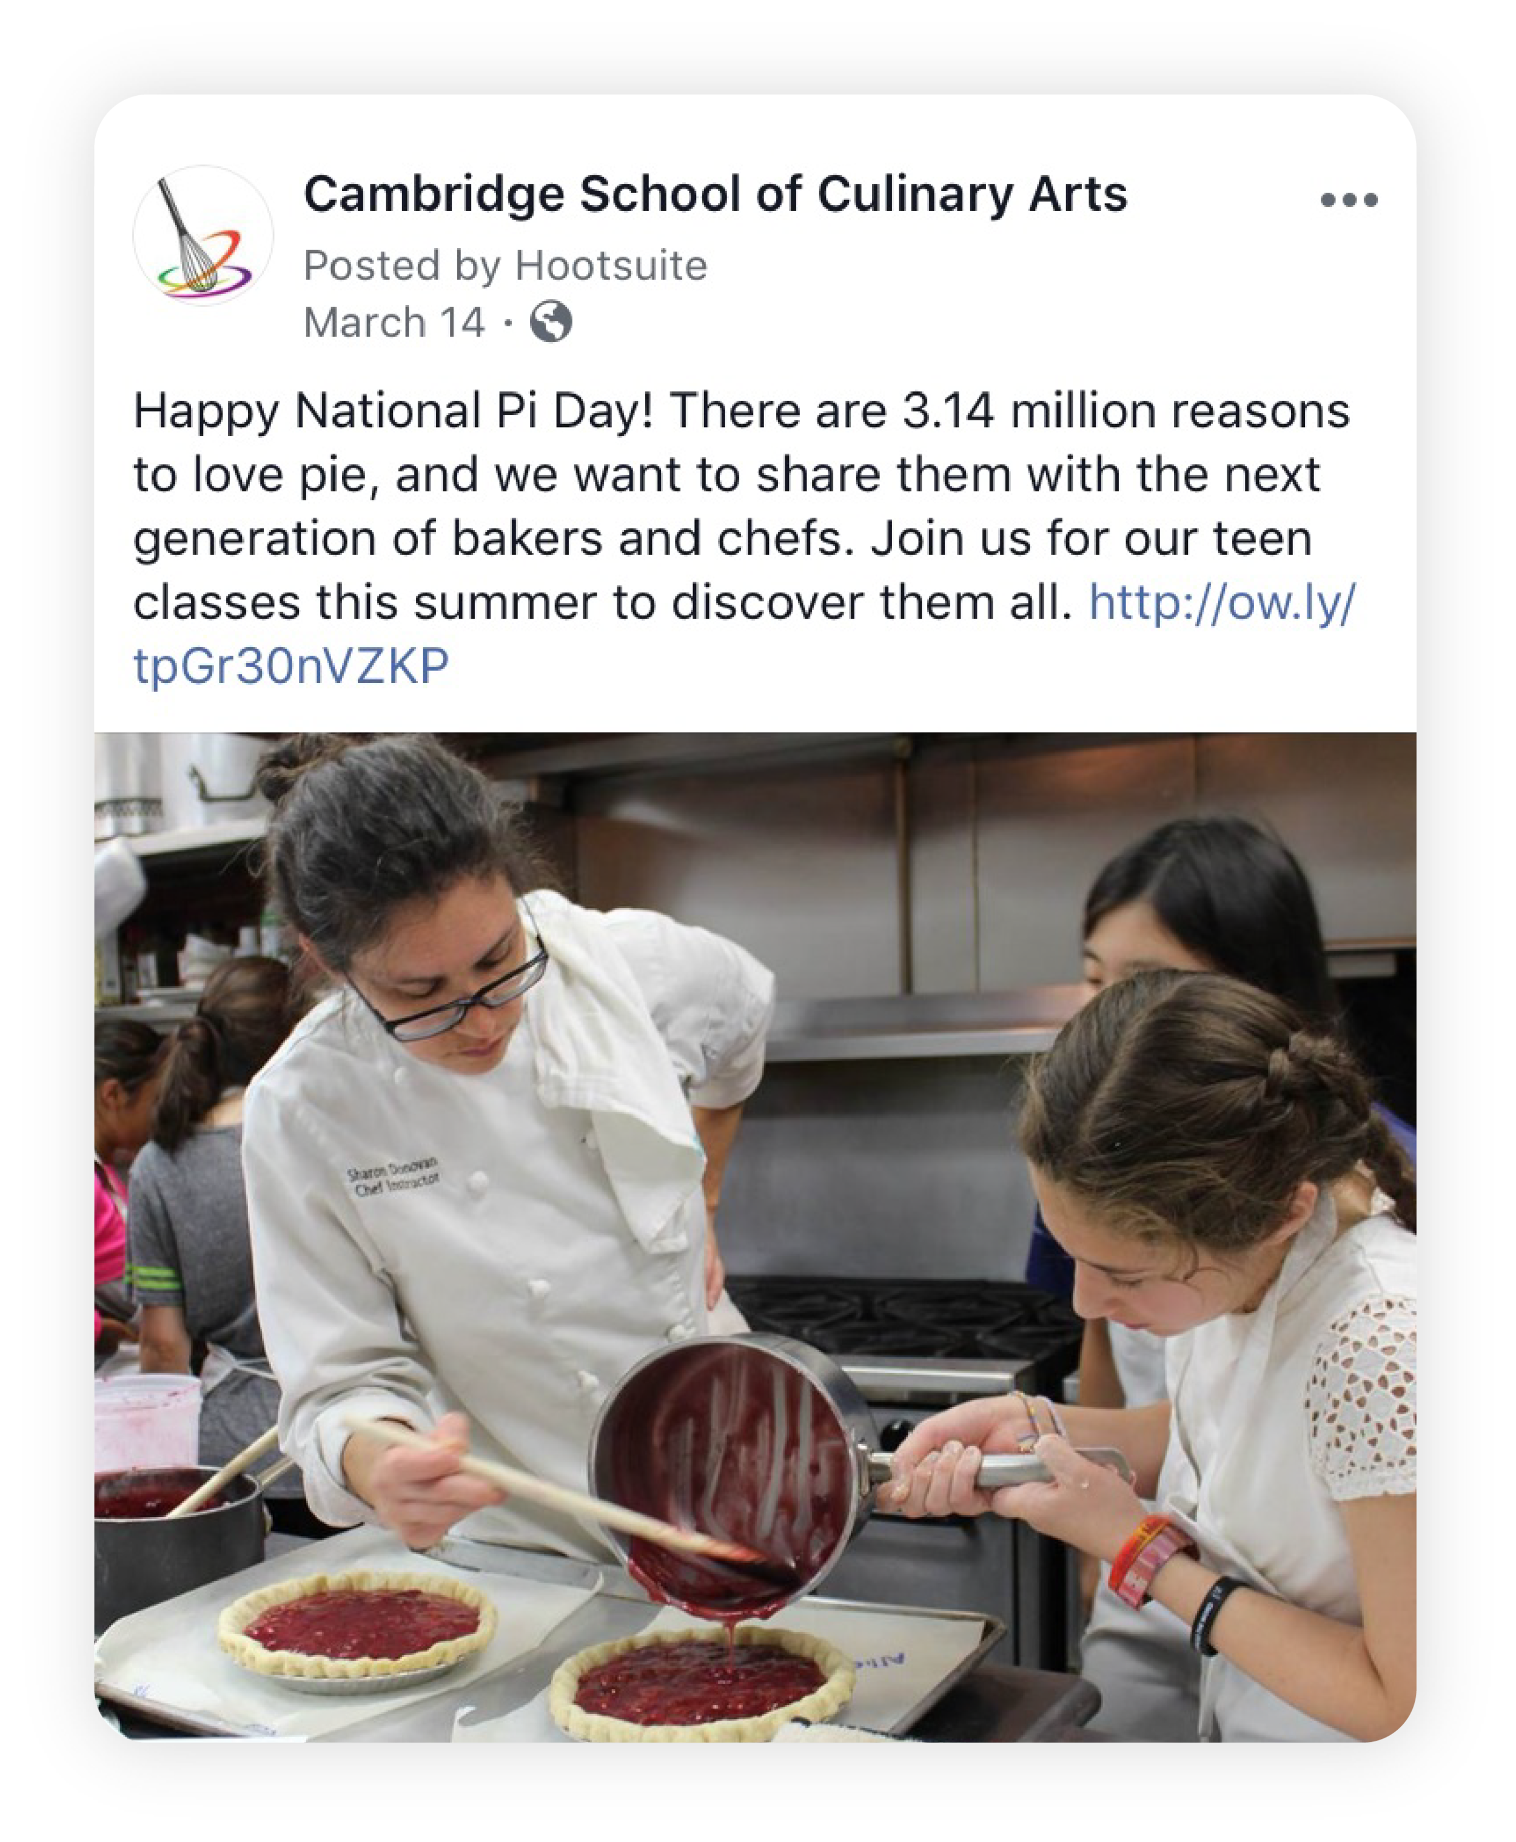Click the Cambridge School whisk logo avatar
The width and height of the screenshot is (1516, 1842).
click(x=203, y=236)
